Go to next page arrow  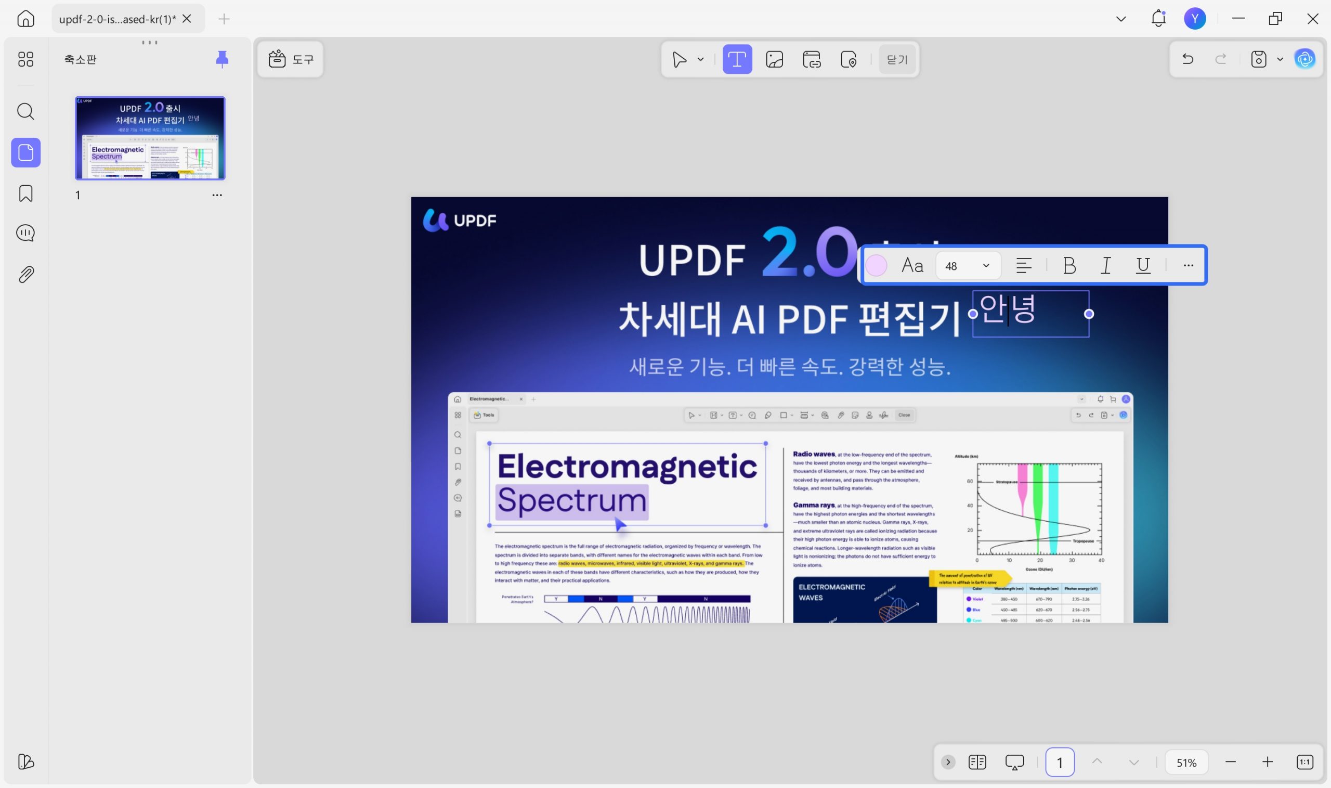(x=1134, y=763)
